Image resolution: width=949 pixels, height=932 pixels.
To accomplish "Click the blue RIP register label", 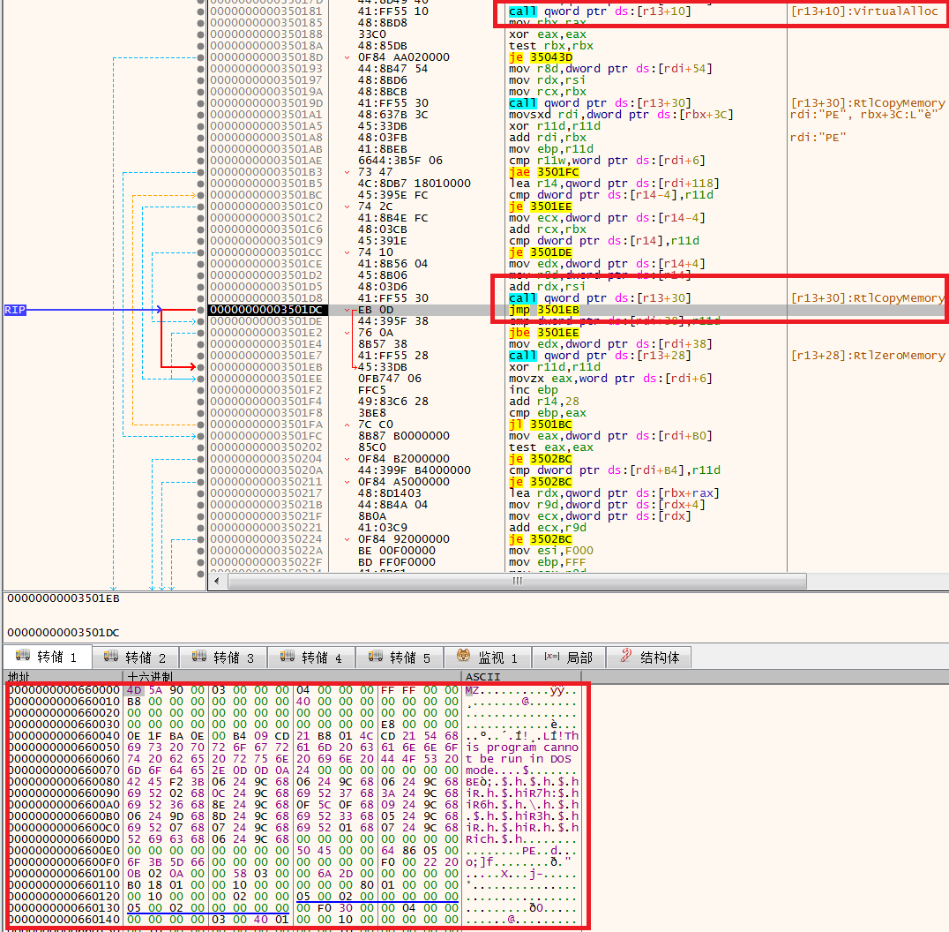I will click(x=15, y=310).
